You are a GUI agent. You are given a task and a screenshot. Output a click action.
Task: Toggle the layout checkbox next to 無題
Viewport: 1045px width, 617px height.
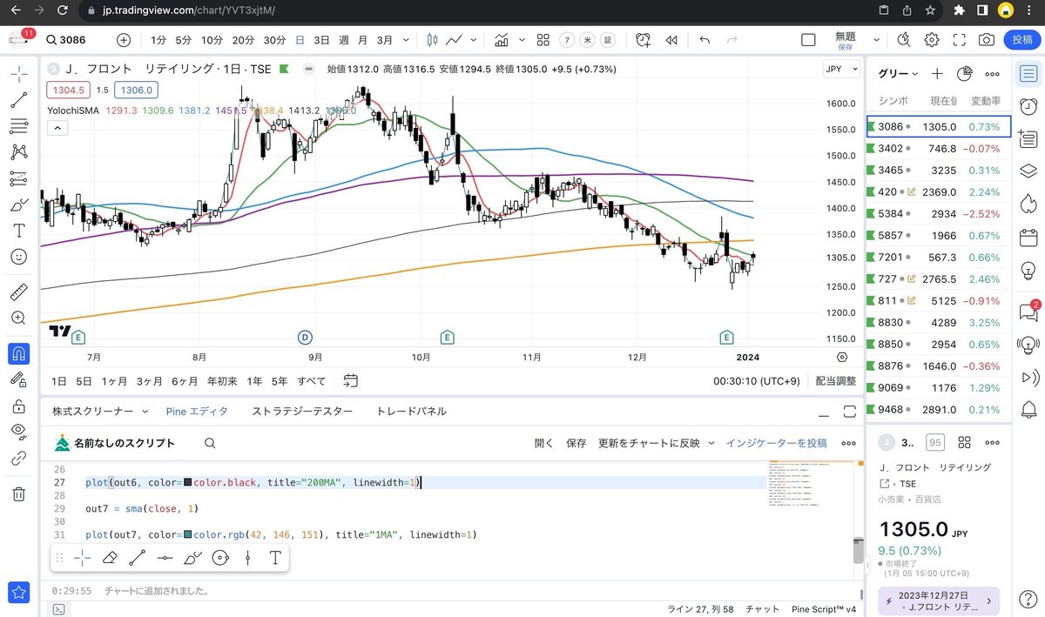point(808,40)
